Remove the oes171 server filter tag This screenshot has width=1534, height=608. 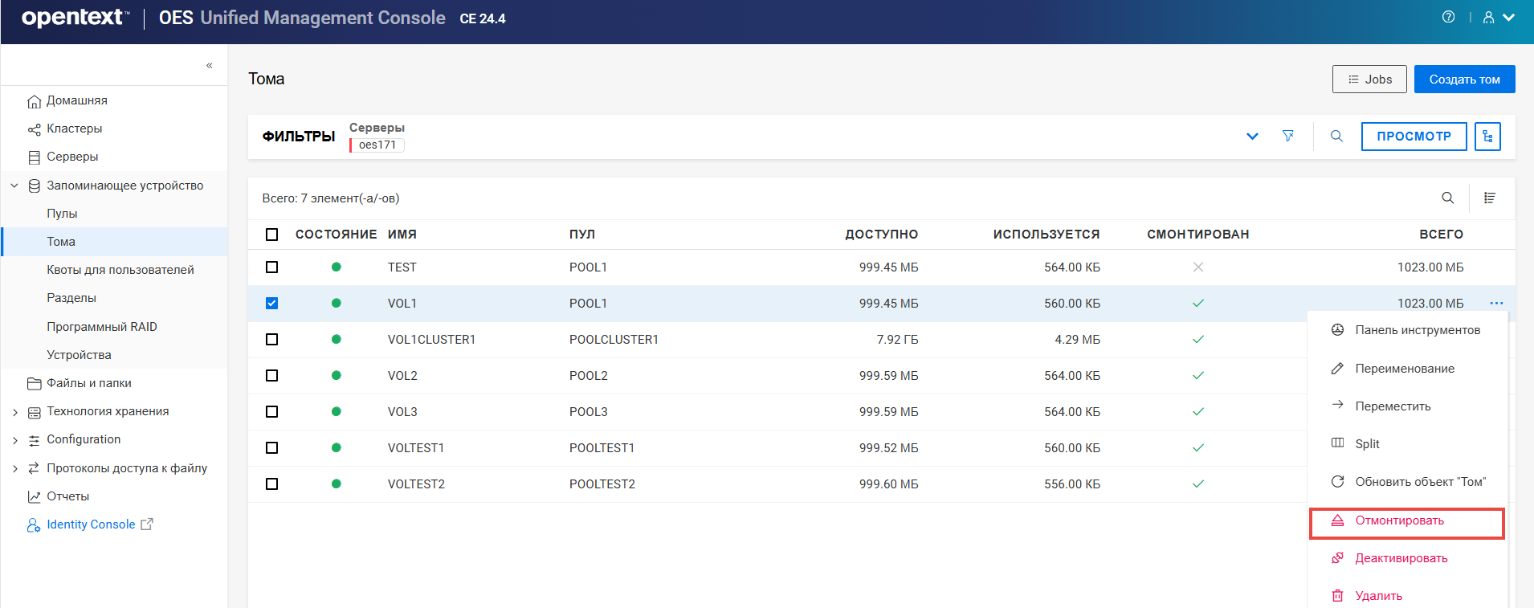377,145
